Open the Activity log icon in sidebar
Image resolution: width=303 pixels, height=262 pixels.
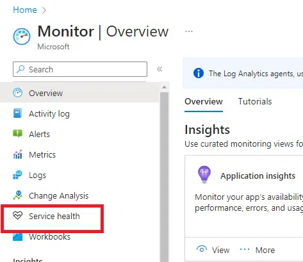coord(17,113)
